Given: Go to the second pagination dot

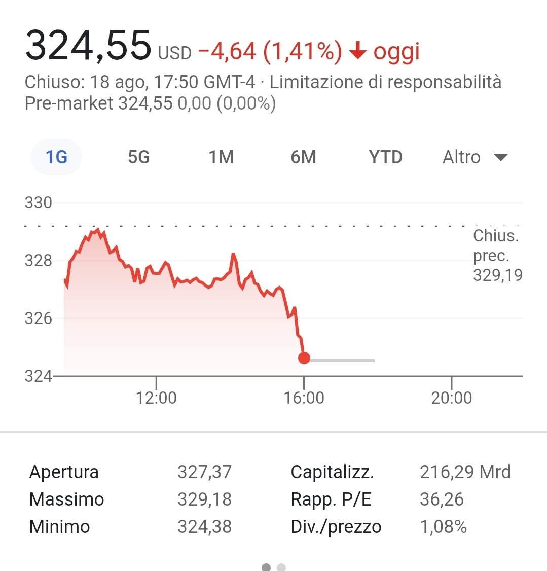Looking at the screenshot, I should 282,567.
